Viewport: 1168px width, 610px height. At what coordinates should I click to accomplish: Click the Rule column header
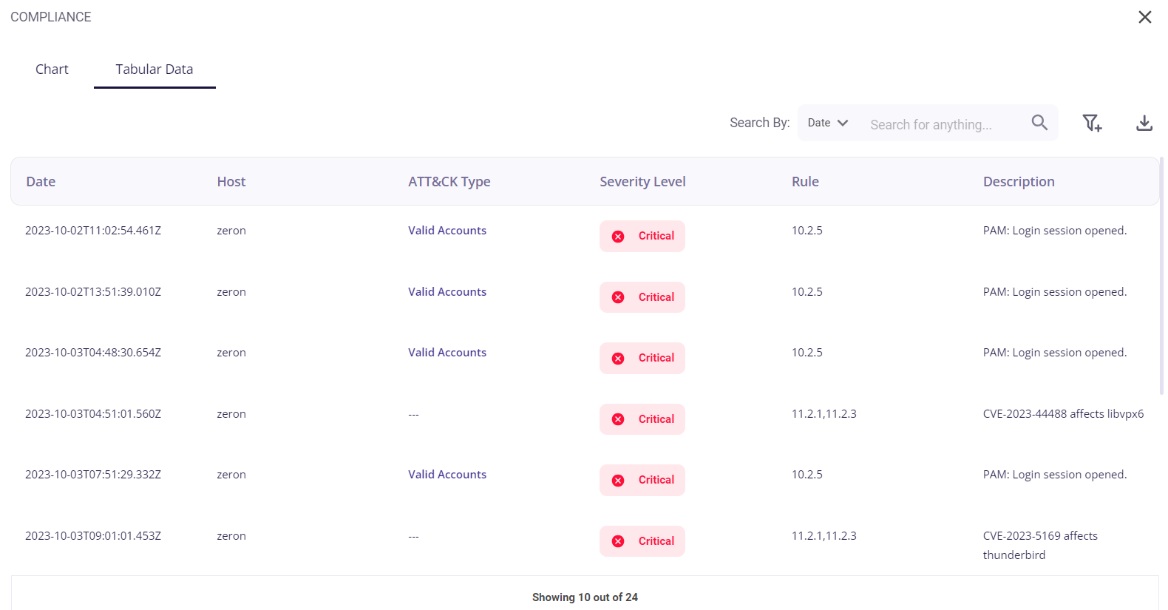pyautogui.click(x=805, y=181)
